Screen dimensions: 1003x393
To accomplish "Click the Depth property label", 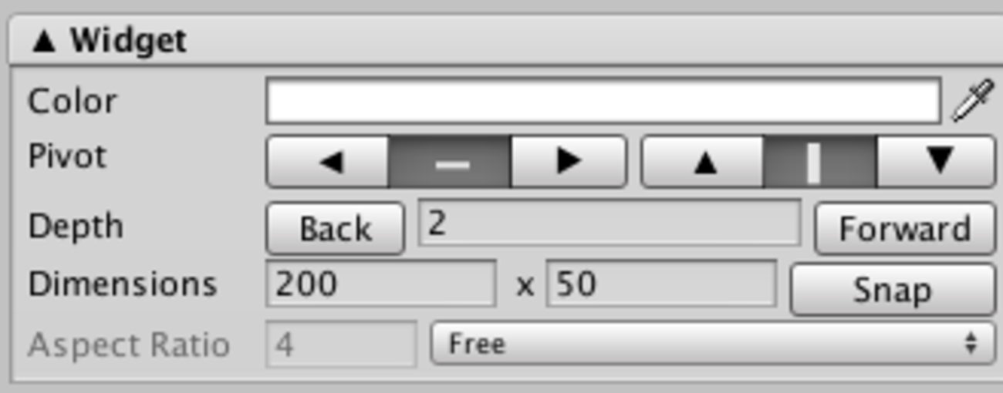I will (x=76, y=227).
